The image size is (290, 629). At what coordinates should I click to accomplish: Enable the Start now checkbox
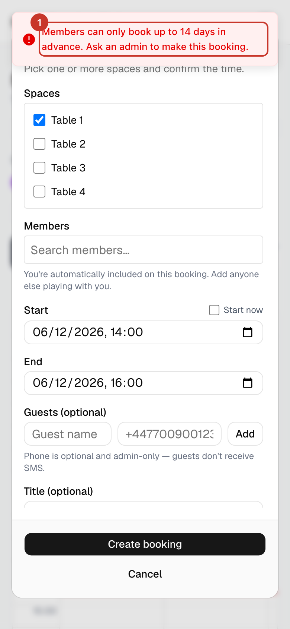pyautogui.click(x=214, y=310)
